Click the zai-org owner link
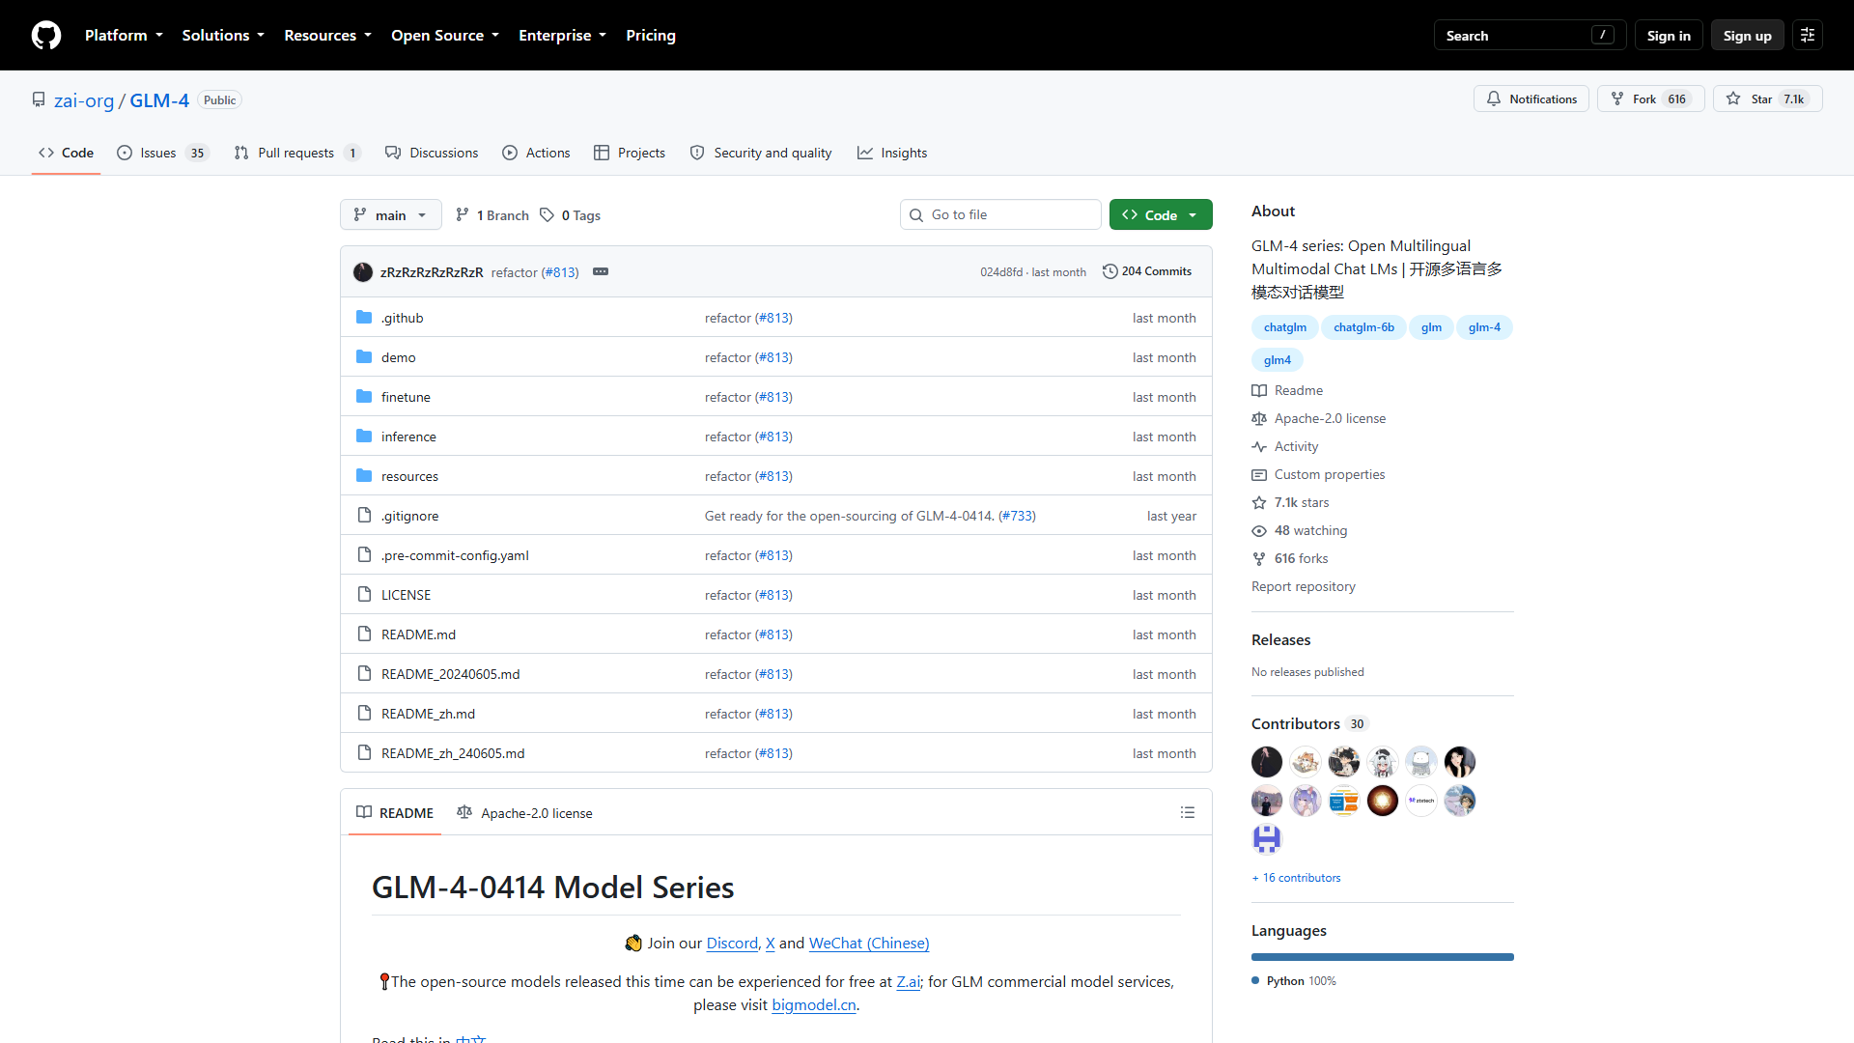The height and width of the screenshot is (1043, 1854). [x=84, y=100]
